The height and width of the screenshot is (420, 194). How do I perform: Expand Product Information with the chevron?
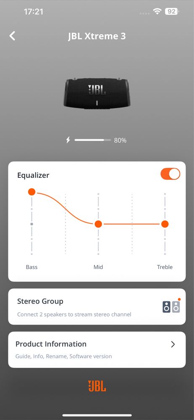pyautogui.click(x=173, y=344)
